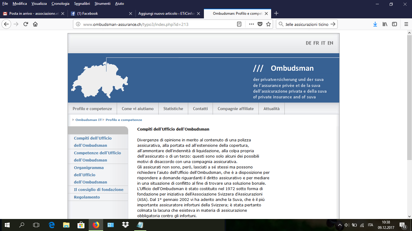Open the Visualizza menu
The image size is (412, 231).
click(39, 4)
